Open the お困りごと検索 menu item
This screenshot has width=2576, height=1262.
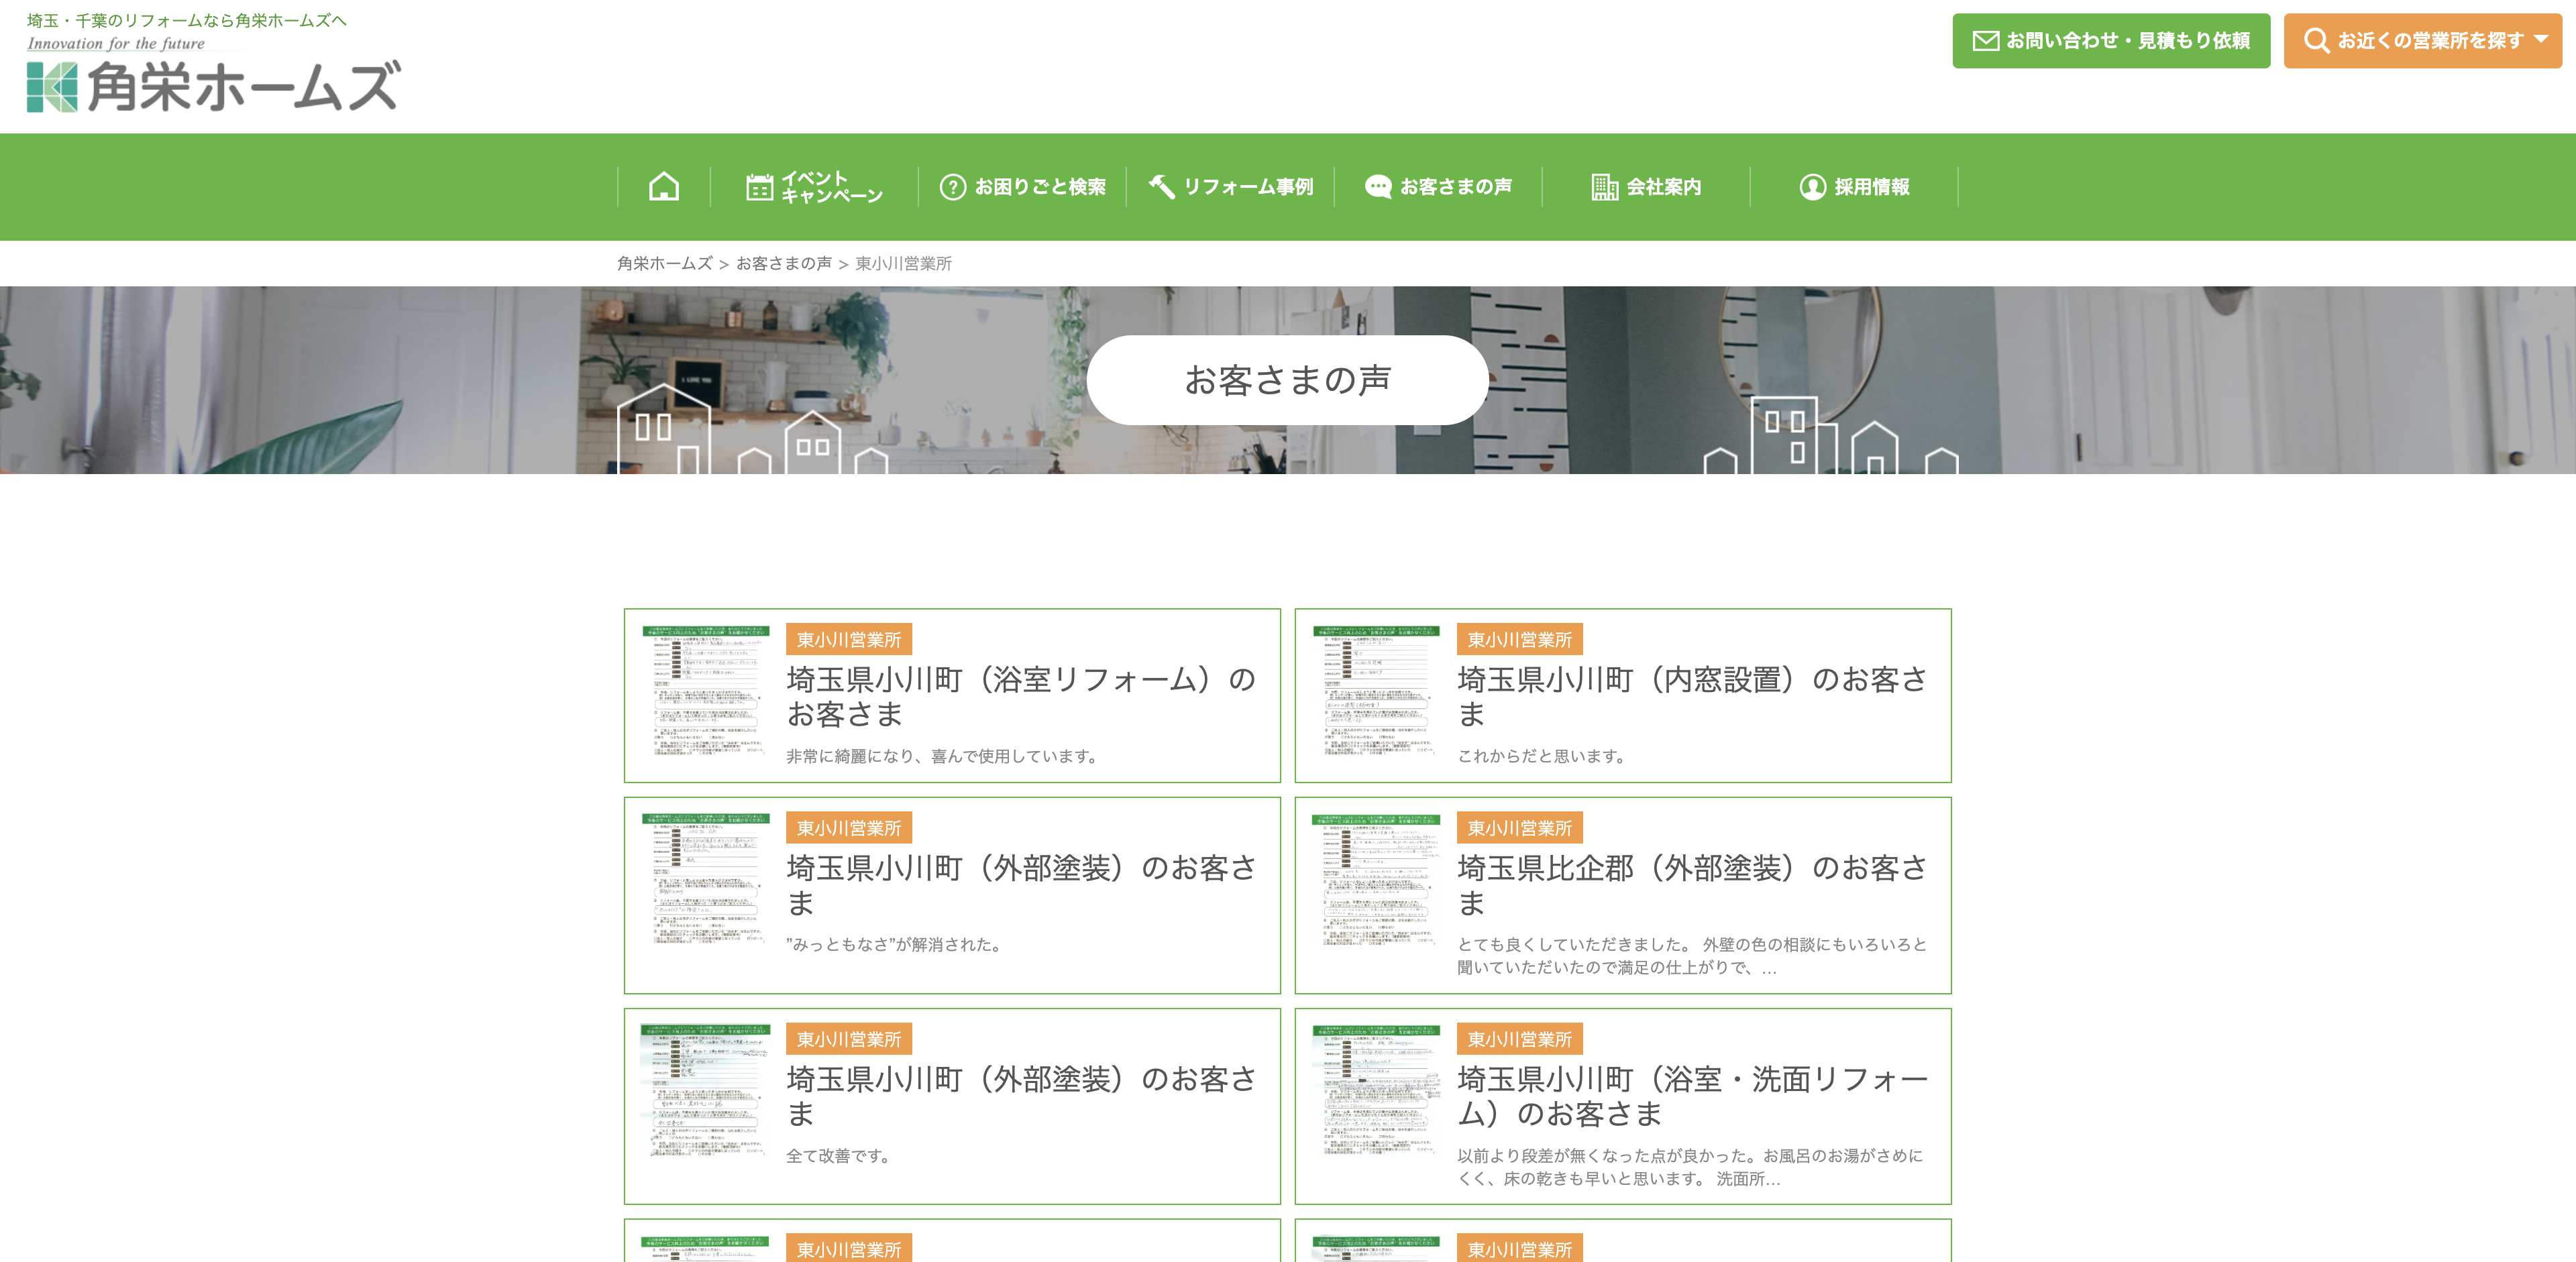point(1022,187)
